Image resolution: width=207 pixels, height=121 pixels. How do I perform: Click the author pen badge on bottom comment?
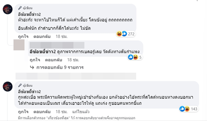tap(25, 85)
